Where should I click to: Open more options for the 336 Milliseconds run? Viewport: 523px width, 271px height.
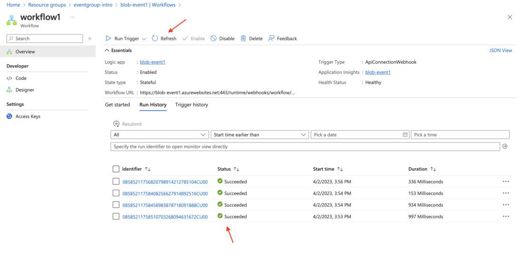[x=506, y=182]
